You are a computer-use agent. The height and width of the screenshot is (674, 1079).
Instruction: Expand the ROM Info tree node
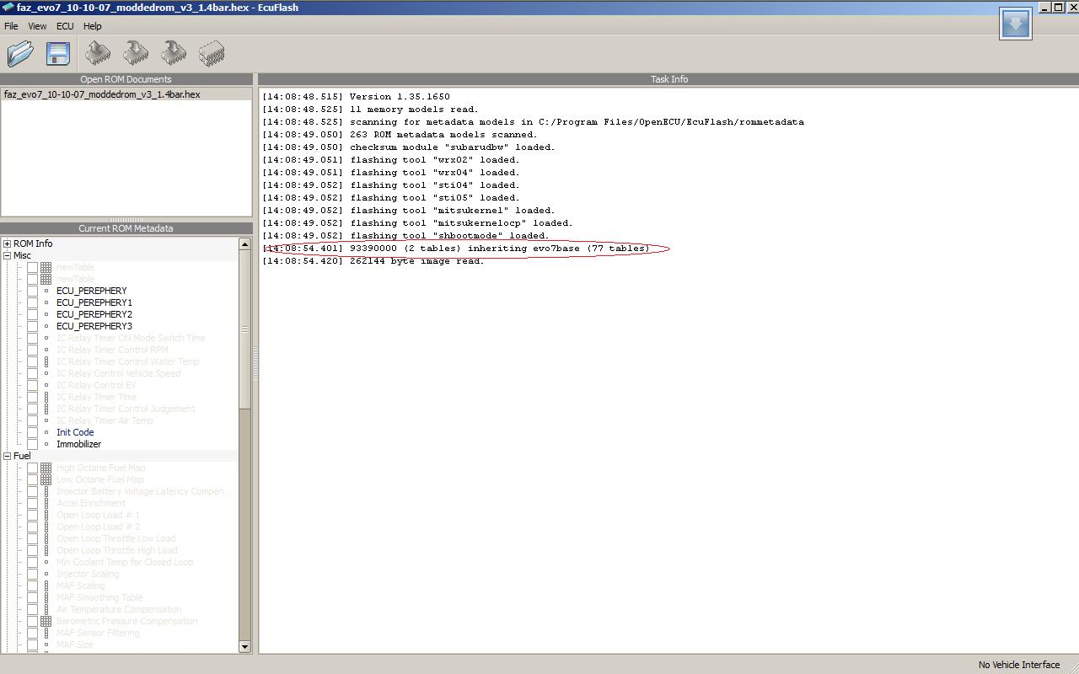click(x=7, y=243)
